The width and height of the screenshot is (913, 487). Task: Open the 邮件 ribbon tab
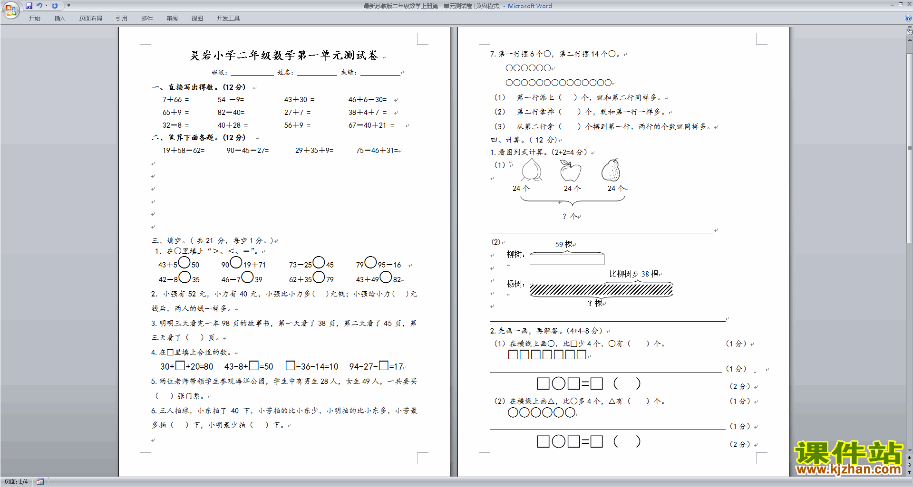click(x=147, y=19)
